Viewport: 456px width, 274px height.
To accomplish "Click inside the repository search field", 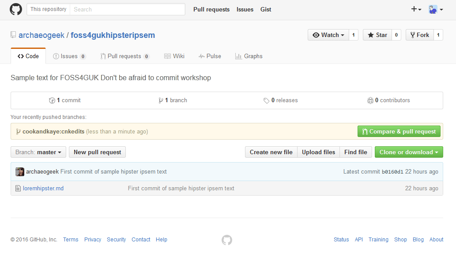I will (127, 9).
